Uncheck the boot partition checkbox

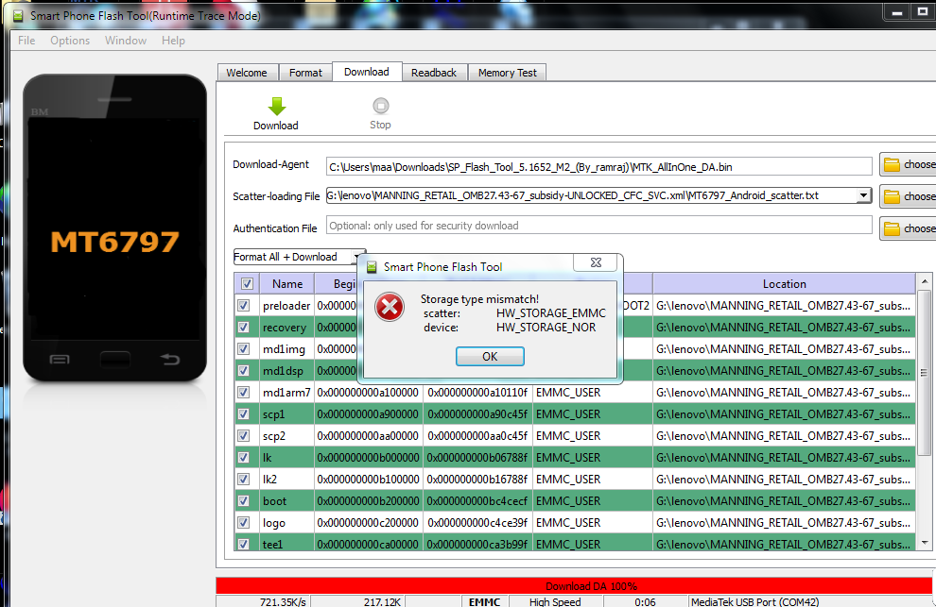pyautogui.click(x=244, y=501)
